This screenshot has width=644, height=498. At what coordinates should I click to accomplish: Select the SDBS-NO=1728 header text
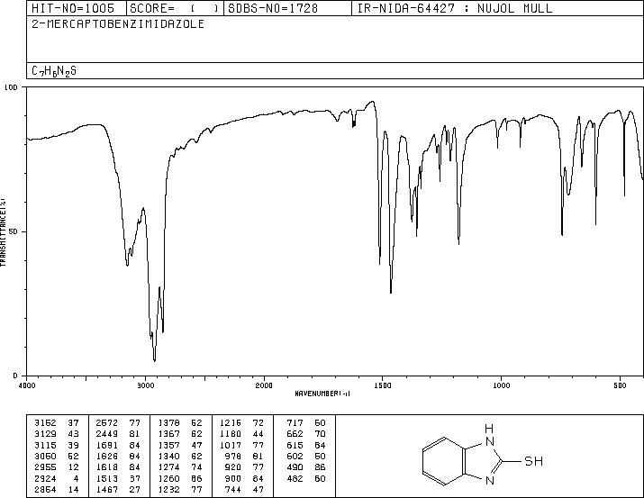pyautogui.click(x=273, y=8)
